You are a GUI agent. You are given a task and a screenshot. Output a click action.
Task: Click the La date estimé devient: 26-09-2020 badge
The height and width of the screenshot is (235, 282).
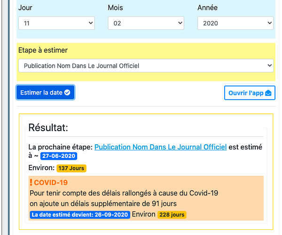(x=80, y=215)
